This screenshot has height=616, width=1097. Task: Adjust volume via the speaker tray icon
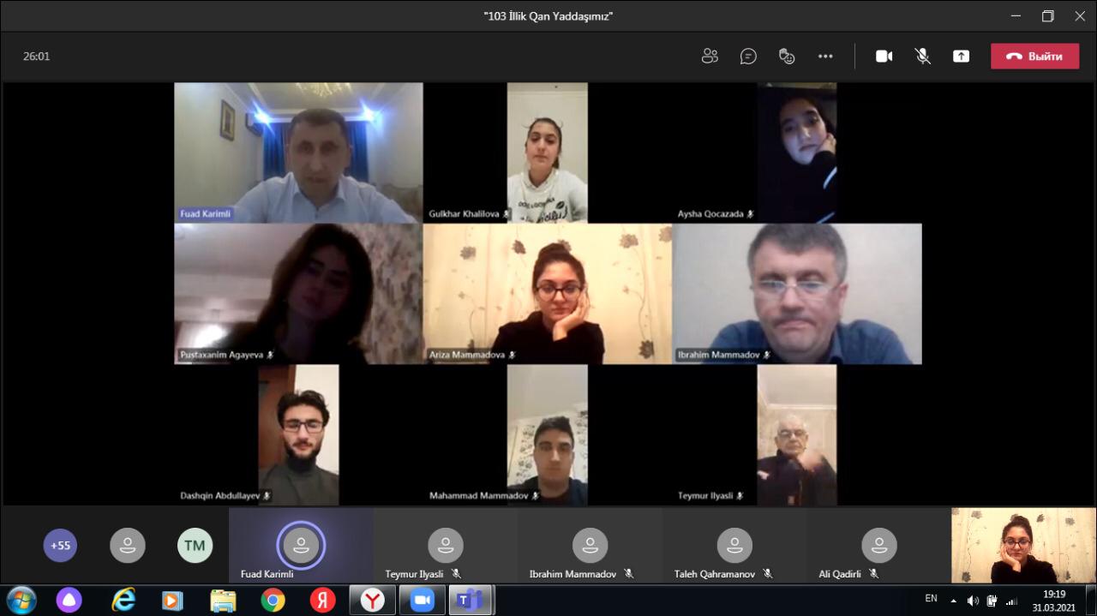[x=973, y=601]
